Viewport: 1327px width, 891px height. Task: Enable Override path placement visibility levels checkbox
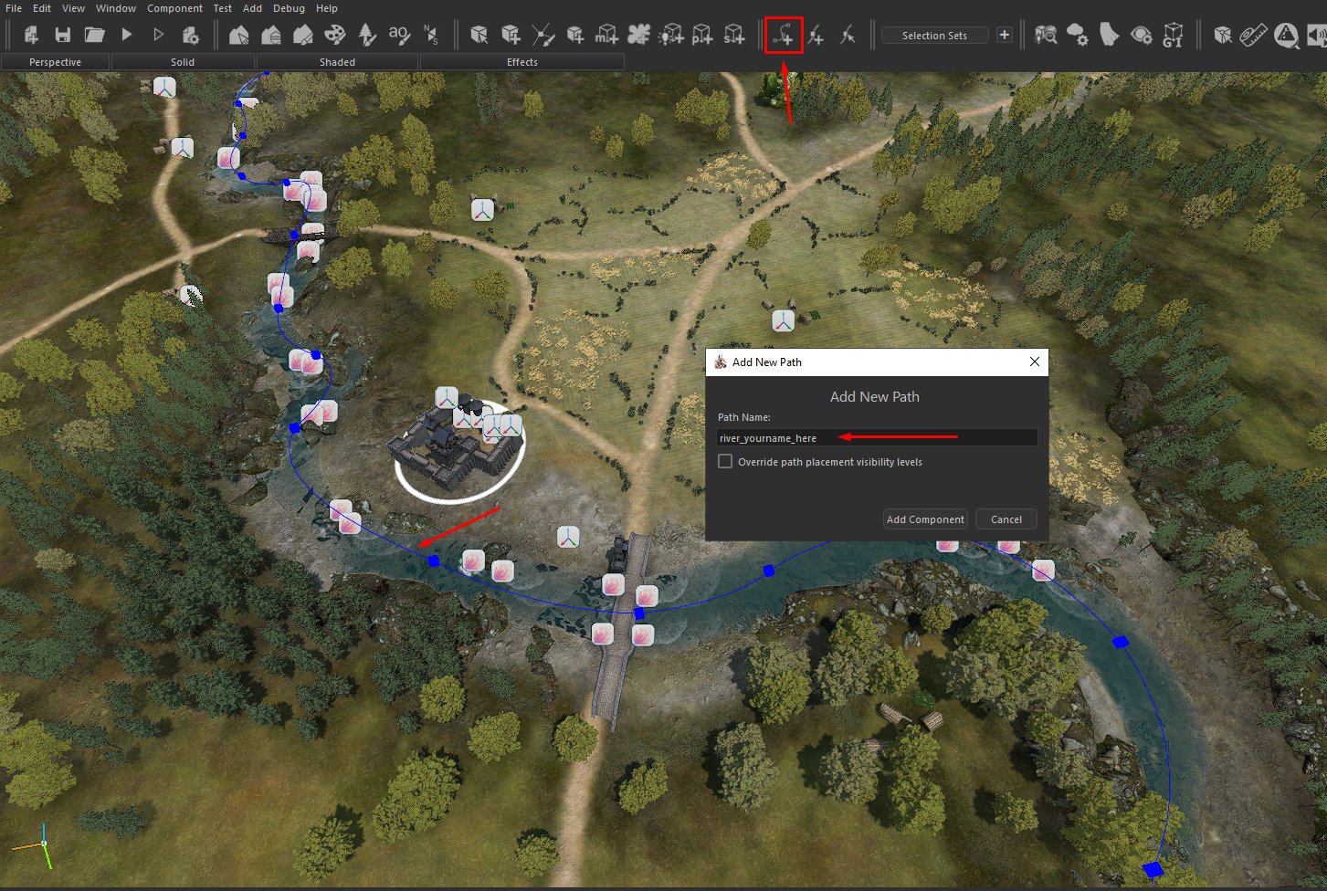(725, 462)
